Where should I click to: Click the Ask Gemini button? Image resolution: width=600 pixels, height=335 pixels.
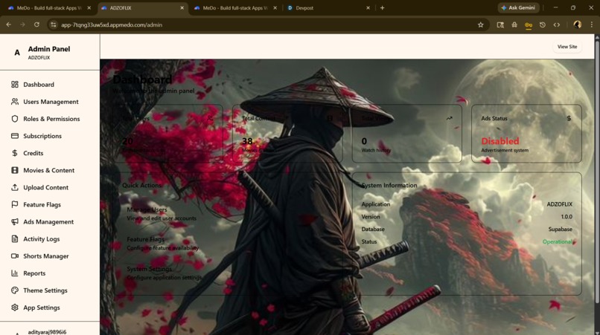(519, 7)
